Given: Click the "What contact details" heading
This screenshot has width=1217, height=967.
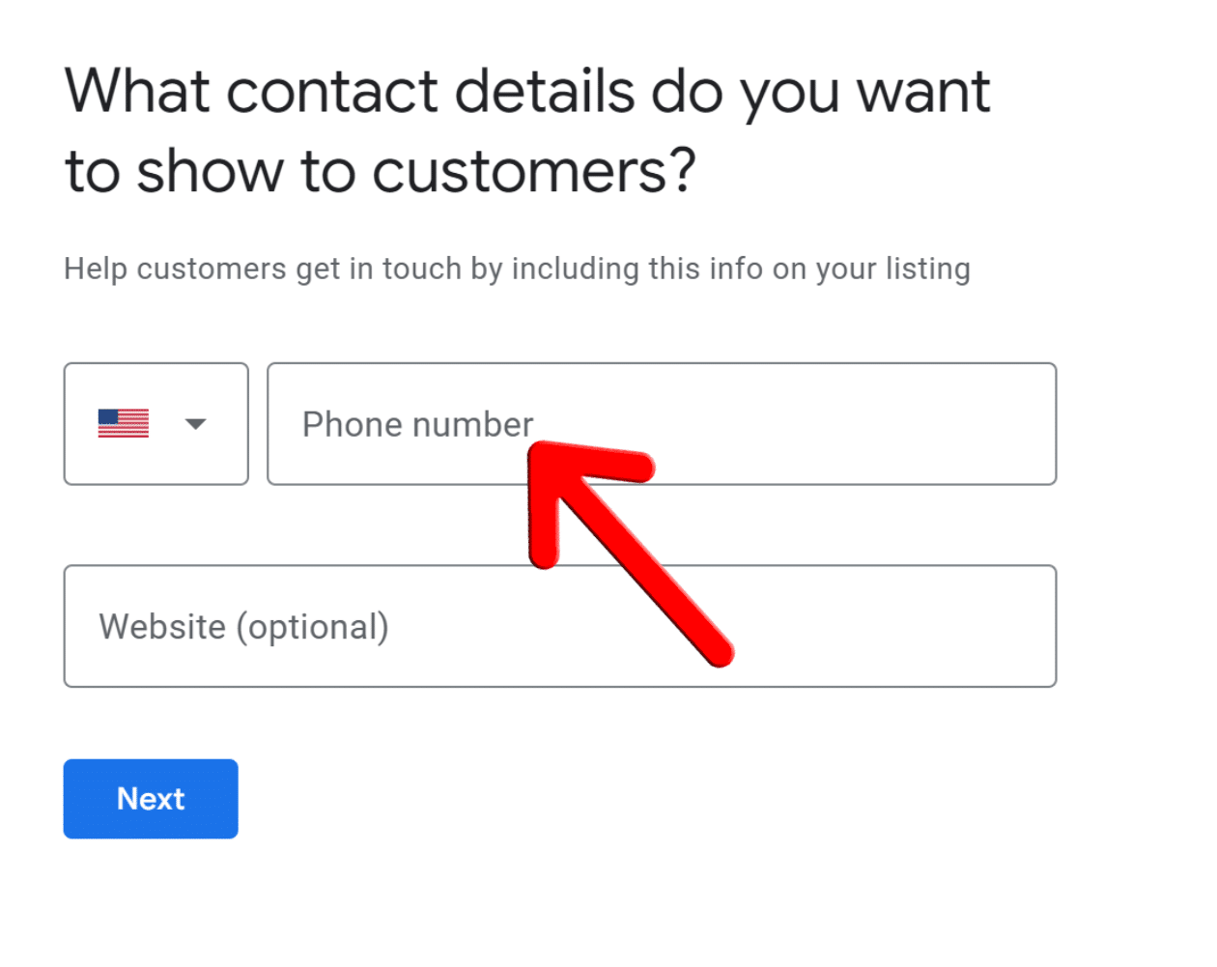Looking at the screenshot, I should pos(527,93).
